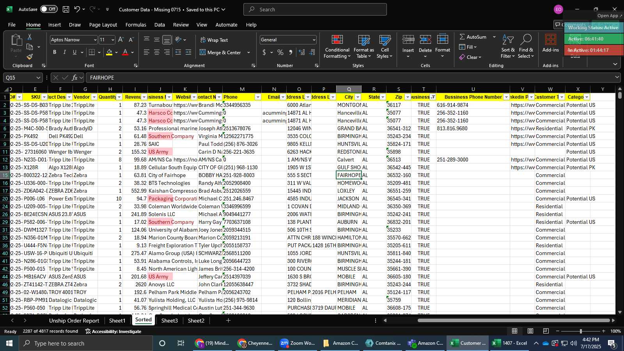Toggle Bottom Align alignment button
The height and width of the screenshot is (351, 624).
click(167, 40)
